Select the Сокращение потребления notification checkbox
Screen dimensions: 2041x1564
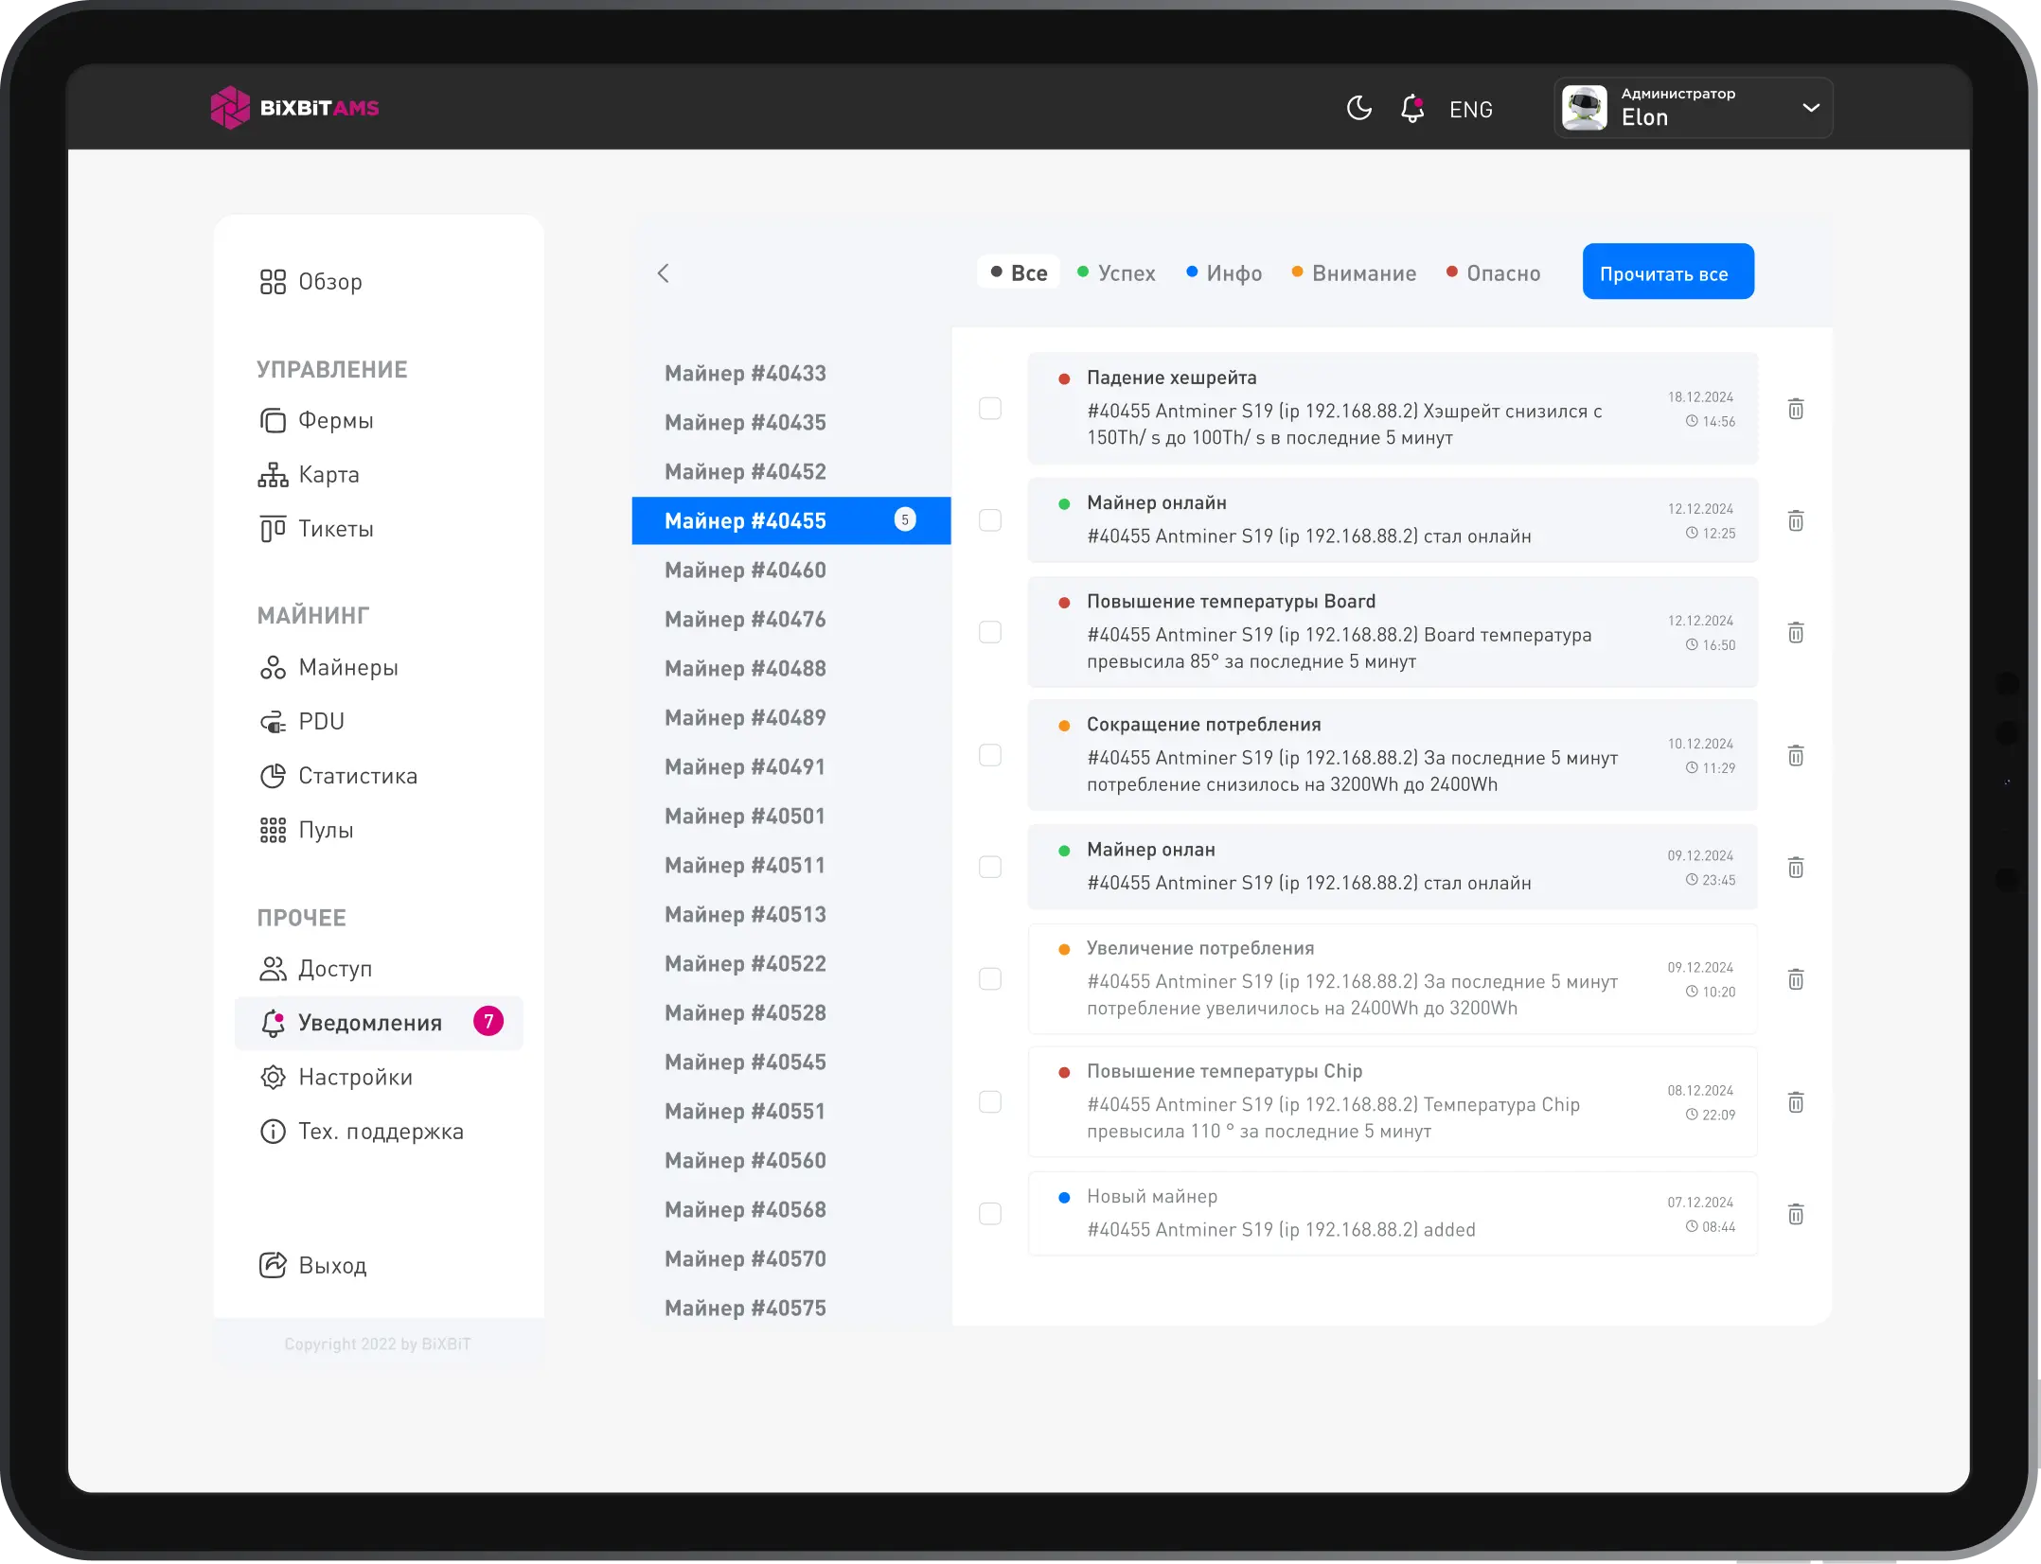point(989,755)
